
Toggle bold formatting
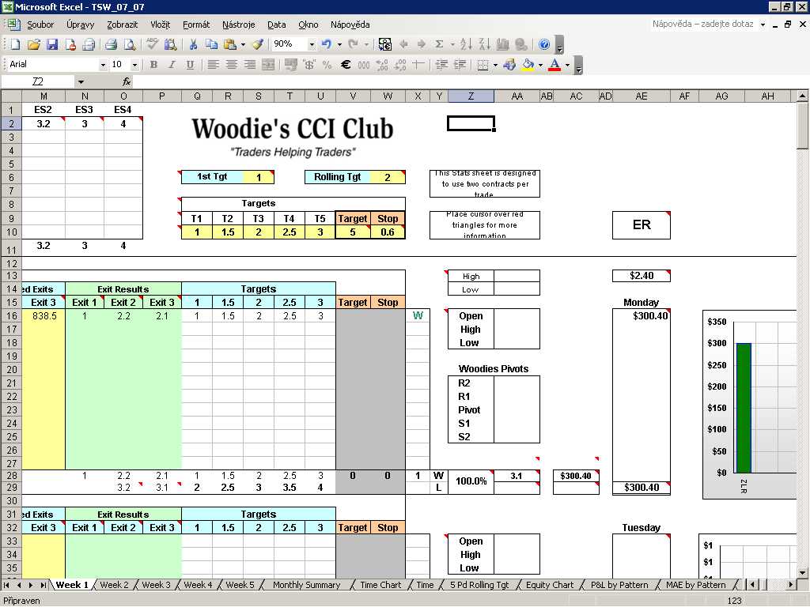click(153, 65)
